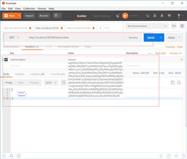Switch to response Cookies tab

click(20, 74)
